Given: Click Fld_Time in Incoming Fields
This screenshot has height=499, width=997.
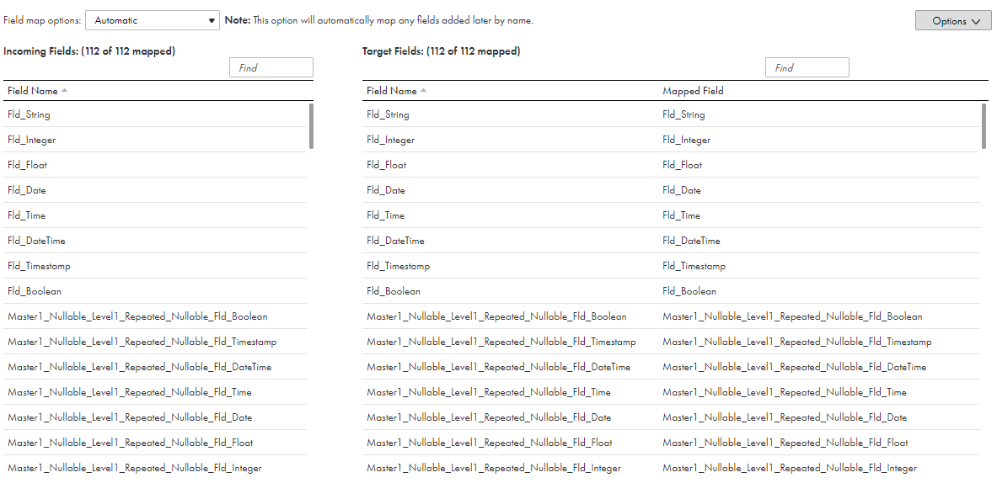Looking at the screenshot, I should (27, 215).
